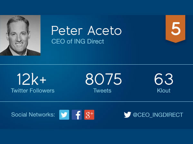
Task: Select the Tweets label
Action: coord(102,91)
